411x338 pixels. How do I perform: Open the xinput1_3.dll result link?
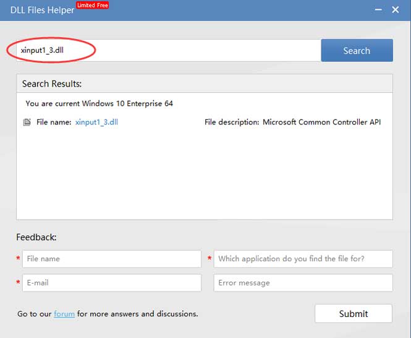(96, 122)
